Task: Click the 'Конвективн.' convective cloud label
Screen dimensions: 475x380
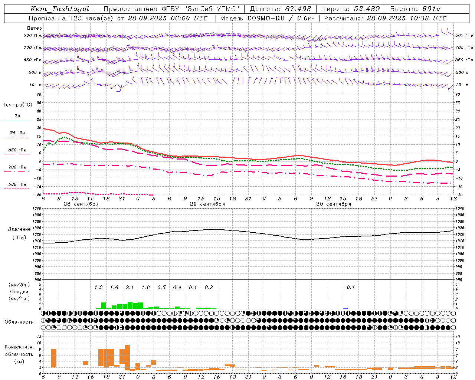Action: click(19, 347)
